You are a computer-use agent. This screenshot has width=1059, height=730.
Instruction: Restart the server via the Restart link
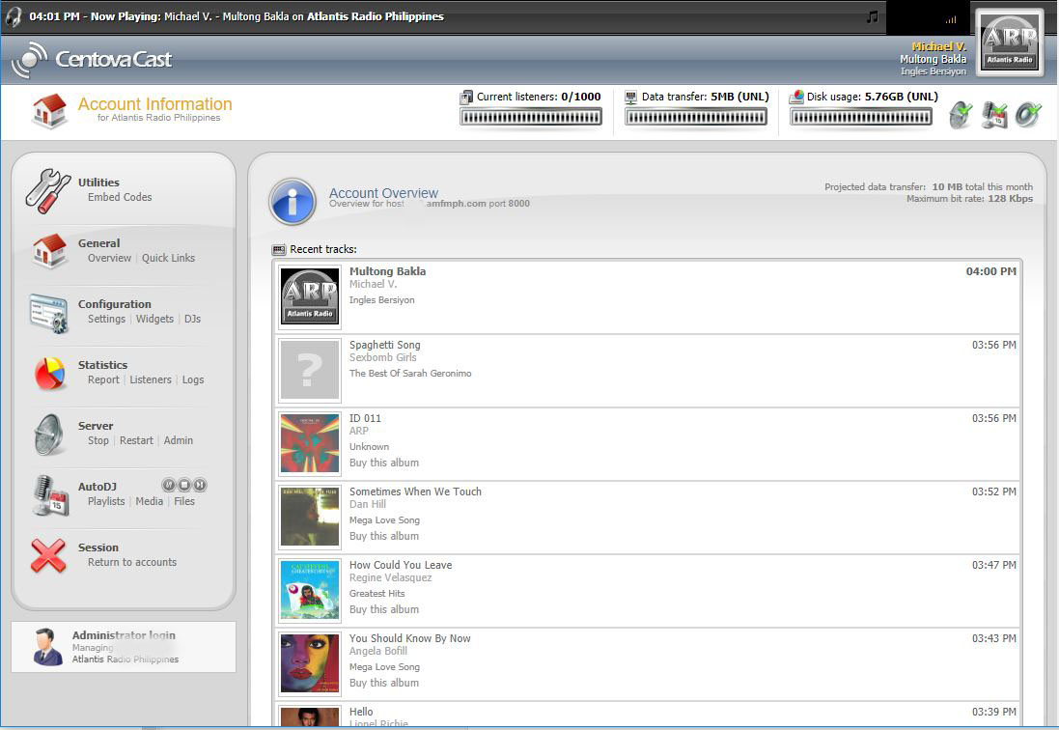pos(136,440)
